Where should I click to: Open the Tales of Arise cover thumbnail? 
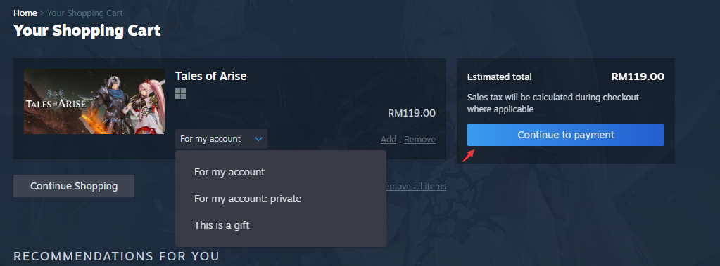(94, 102)
